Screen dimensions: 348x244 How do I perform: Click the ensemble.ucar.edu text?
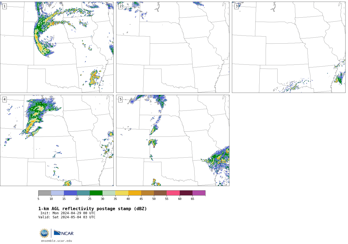[57, 241]
